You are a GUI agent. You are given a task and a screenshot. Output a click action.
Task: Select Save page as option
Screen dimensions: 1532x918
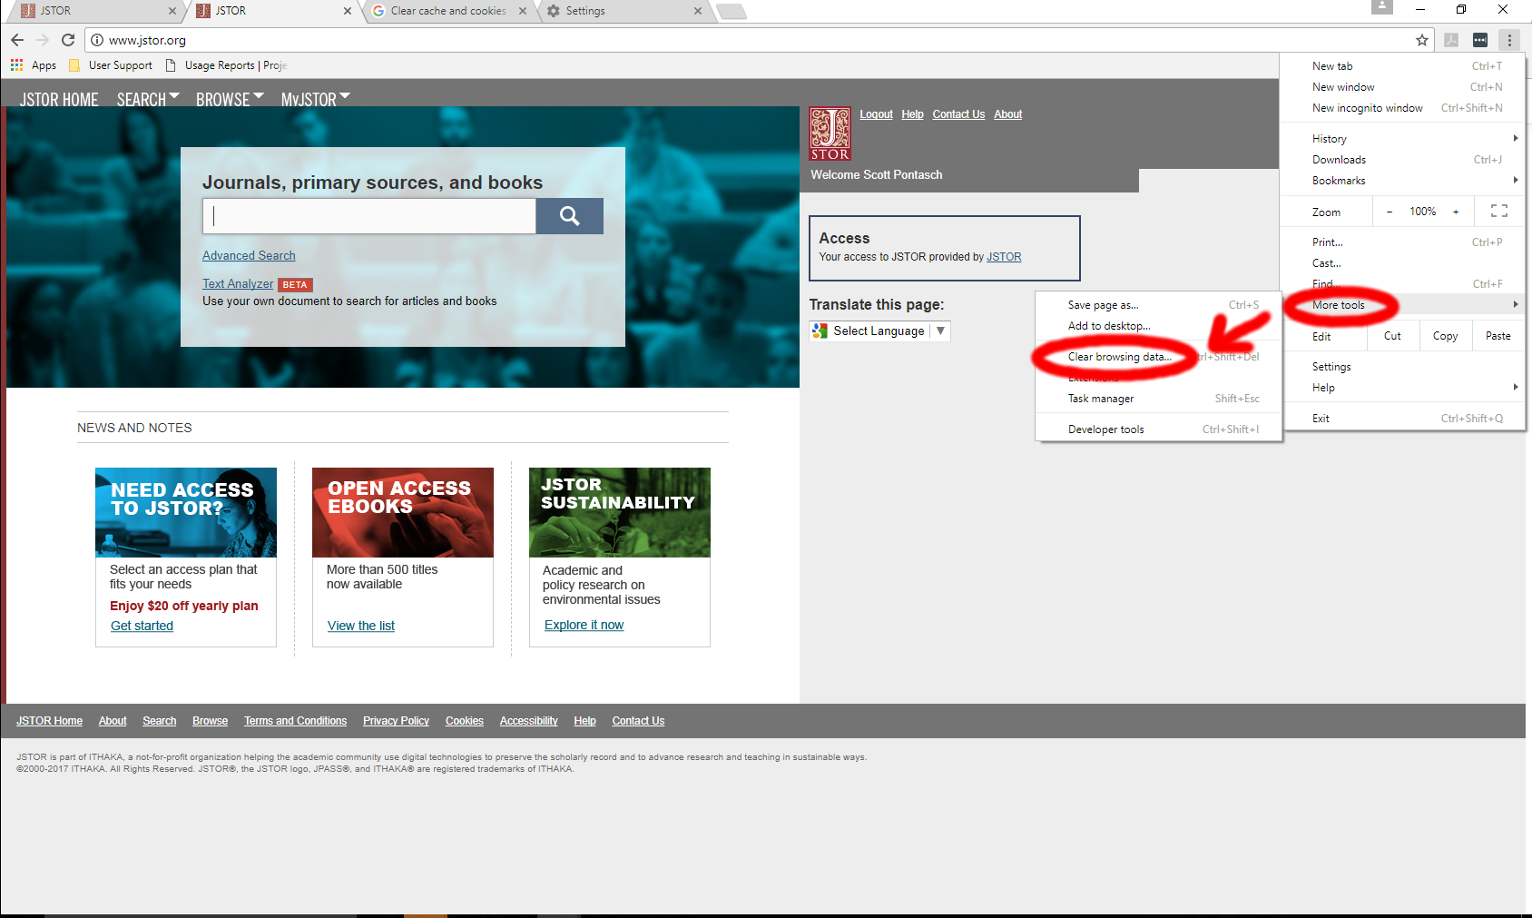click(x=1159, y=305)
